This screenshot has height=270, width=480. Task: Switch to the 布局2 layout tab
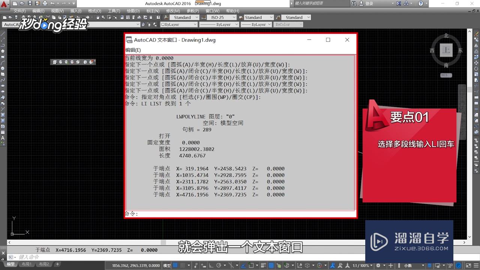coord(43,264)
